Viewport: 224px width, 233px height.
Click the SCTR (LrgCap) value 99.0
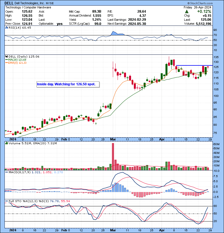98,24
